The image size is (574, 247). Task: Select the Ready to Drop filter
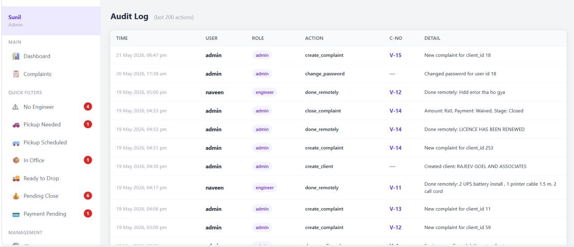pyautogui.click(x=51, y=178)
